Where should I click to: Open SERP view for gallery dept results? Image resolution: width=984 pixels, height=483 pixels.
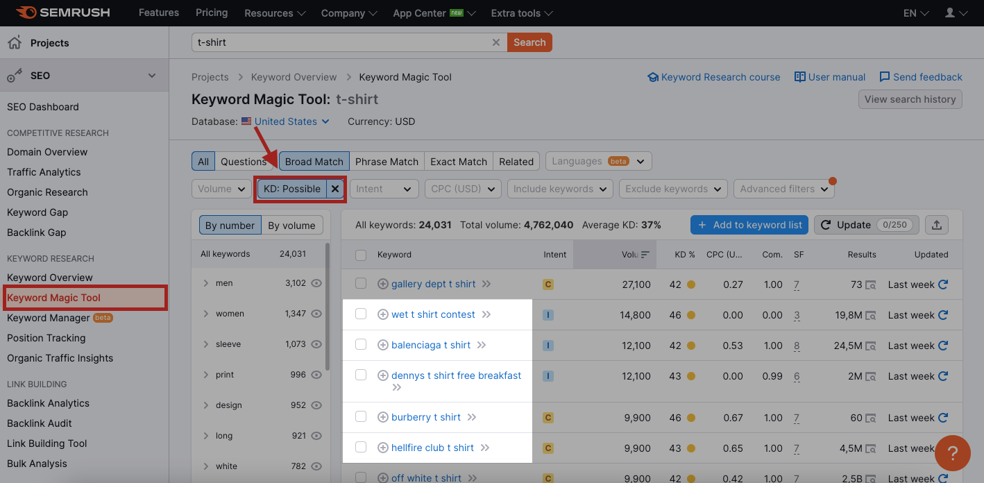pos(870,285)
